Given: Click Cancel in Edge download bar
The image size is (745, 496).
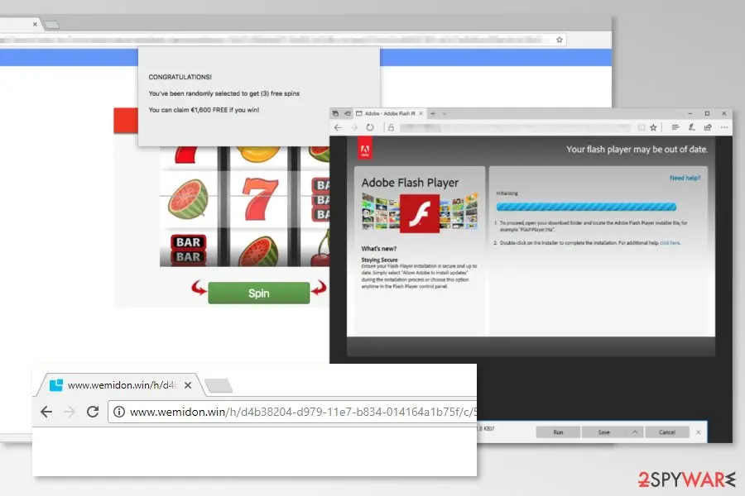Looking at the screenshot, I should click(666, 432).
